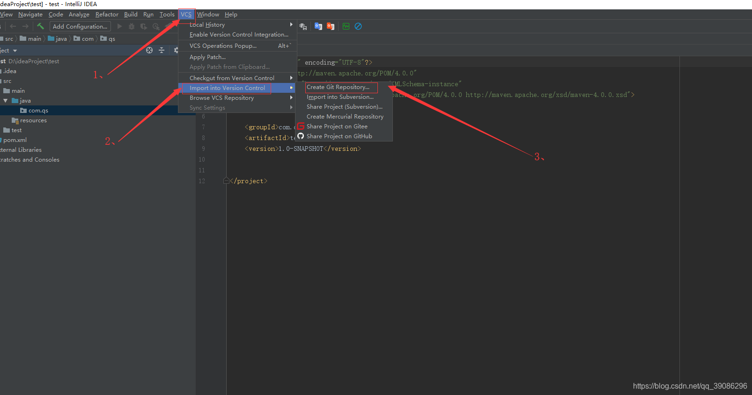Screen dimensions: 752x395
Task: Open the Tools menu
Action: pyautogui.click(x=167, y=15)
